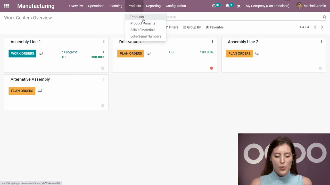Click the activities clock icon with 33 badge
330x185 pixels.
[214, 6]
